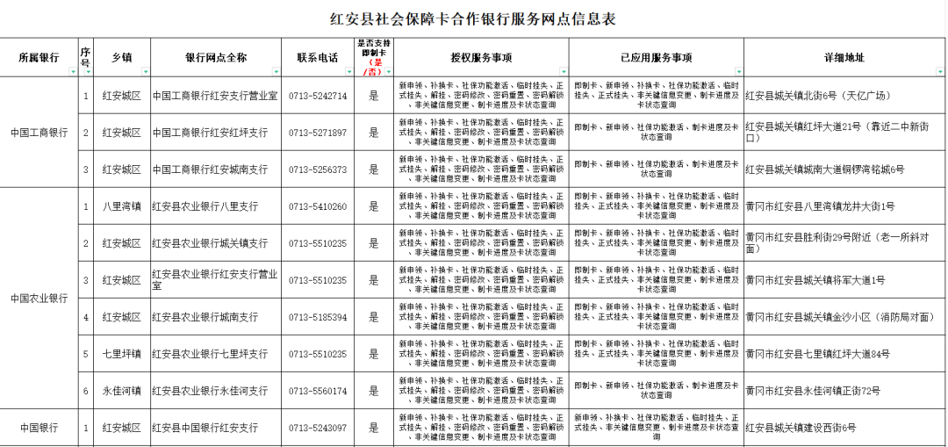Click cell 中国工商银行红安红坪支行
Screen dimensions: 948x447
(x=216, y=133)
